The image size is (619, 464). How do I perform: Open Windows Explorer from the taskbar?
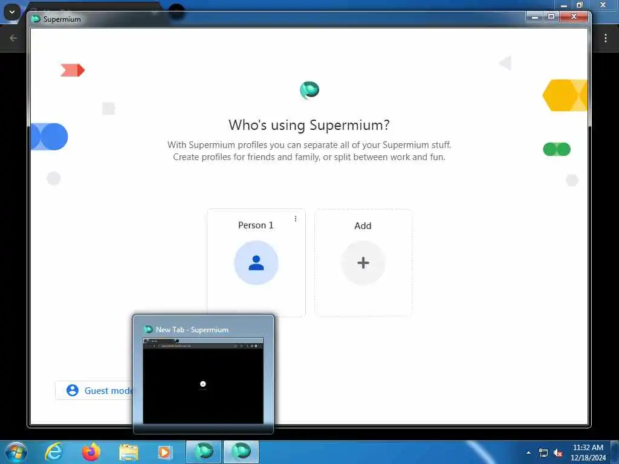point(129,453)
